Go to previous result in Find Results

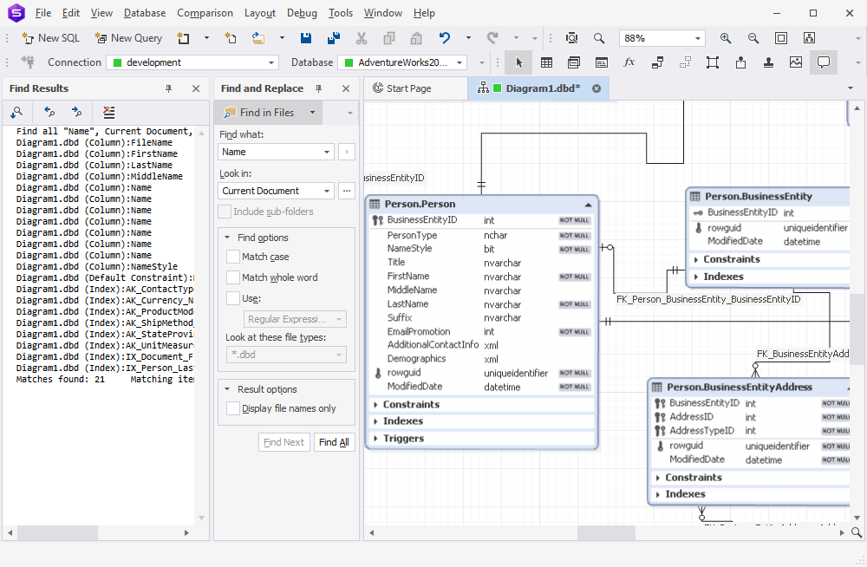49,113
